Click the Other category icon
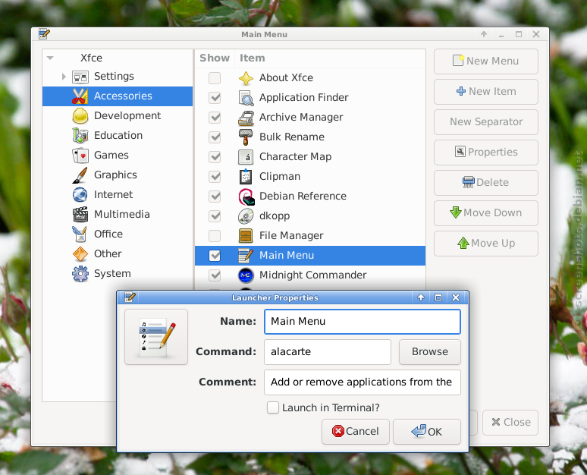587x475 pixels. [x=80, y=254]
